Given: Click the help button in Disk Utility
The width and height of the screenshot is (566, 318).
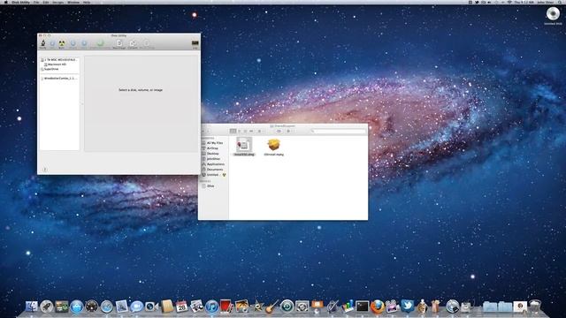Looking at the screenshot, I should 45,170.
